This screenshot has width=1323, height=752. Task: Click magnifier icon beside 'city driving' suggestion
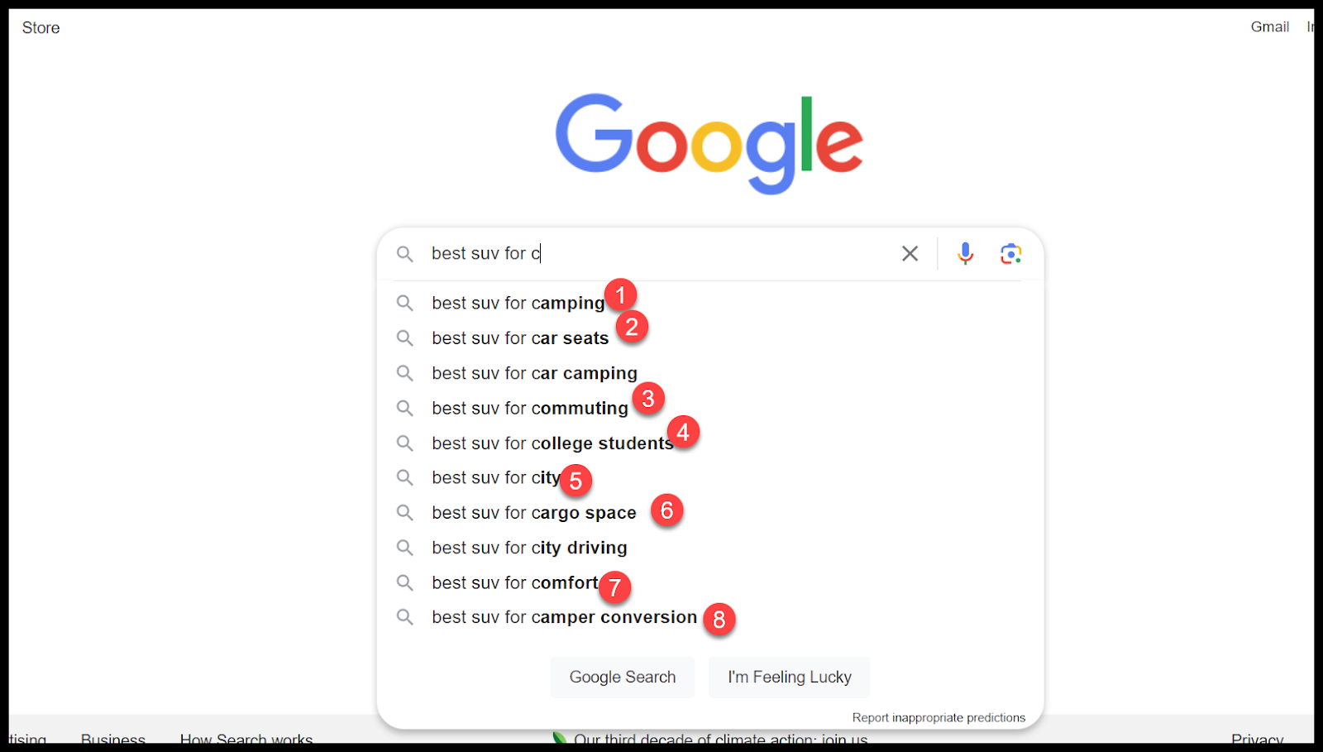[404, 548]
